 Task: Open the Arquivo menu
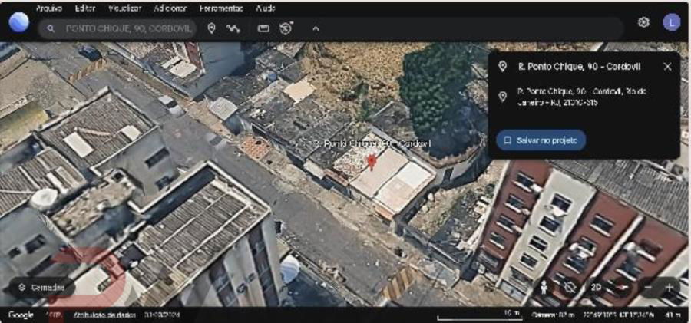coord(49,8)
